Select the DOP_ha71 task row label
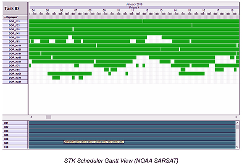The image size is (242, 166). [15, 78]
